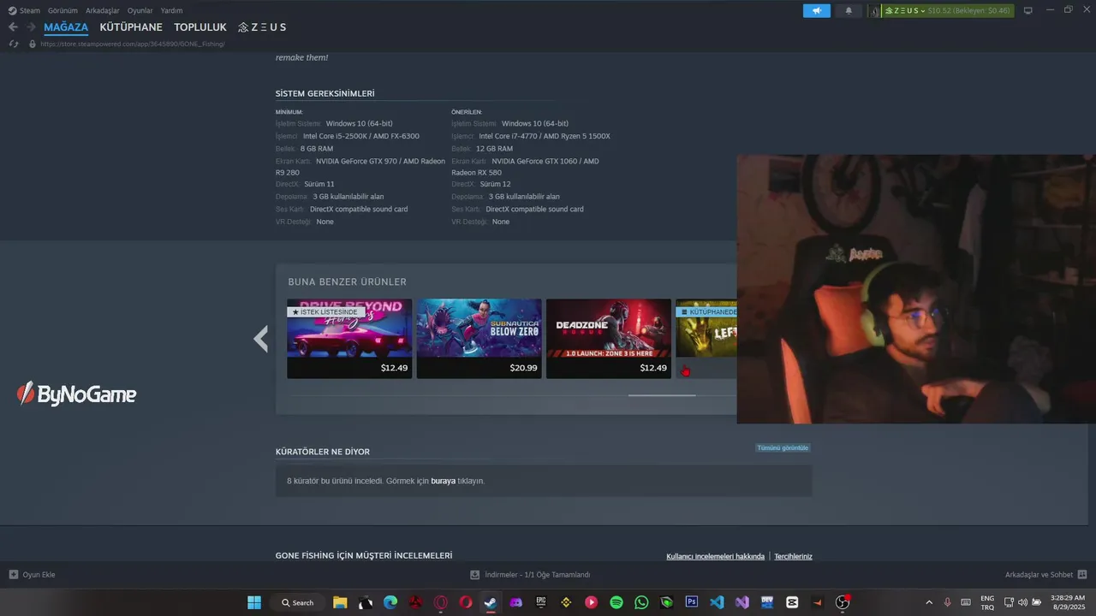Open File Explorer from taskbar
The width and height of the screenshot is (1096, 616).
340,602
